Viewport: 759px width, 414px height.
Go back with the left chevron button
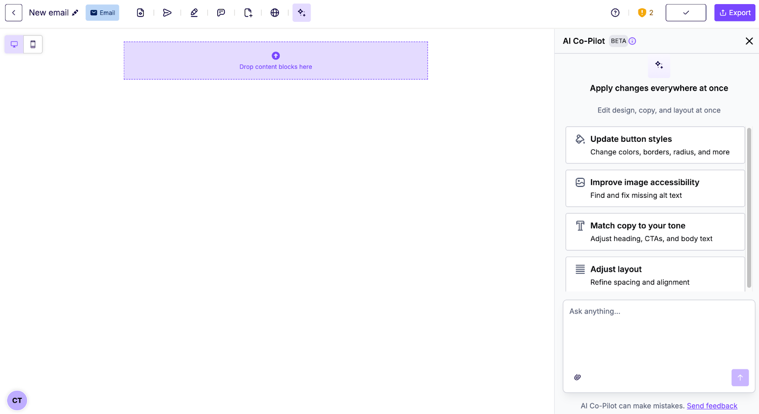tap(14, 13)
